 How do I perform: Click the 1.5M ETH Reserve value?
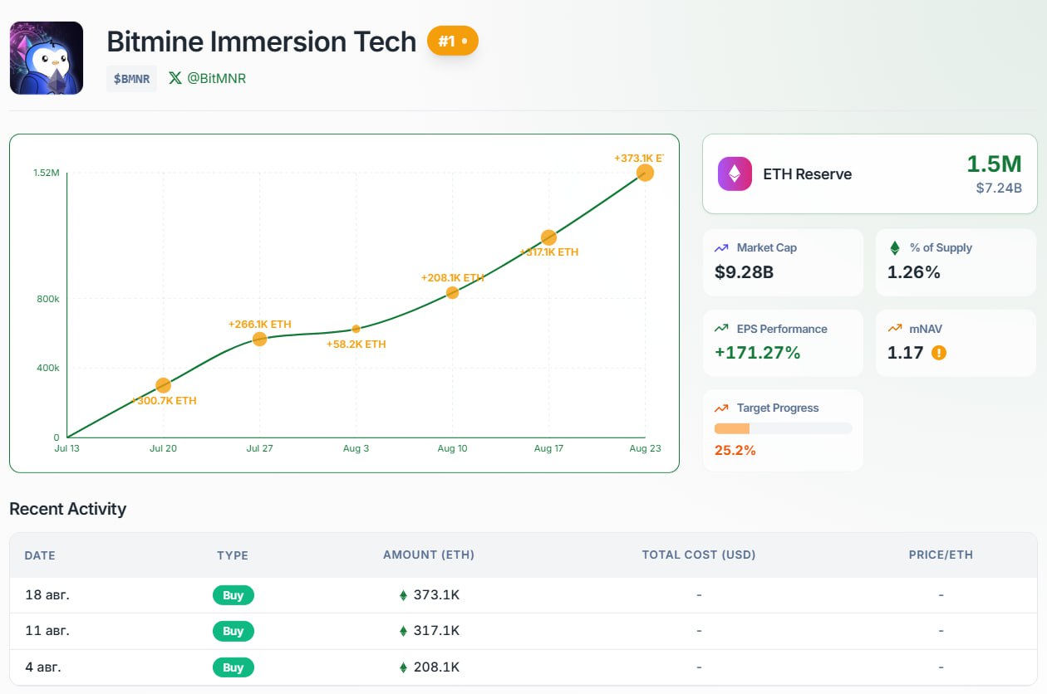(994, 164)
